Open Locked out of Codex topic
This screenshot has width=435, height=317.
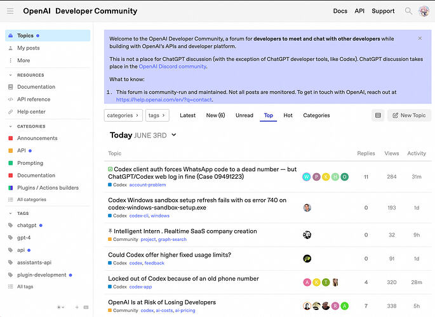click(x=184, y=278)
